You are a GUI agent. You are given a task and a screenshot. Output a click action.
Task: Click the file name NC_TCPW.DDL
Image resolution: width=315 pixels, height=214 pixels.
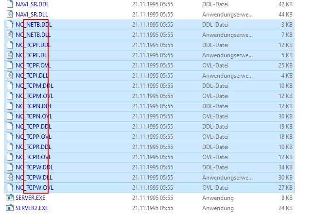(35, 167)
